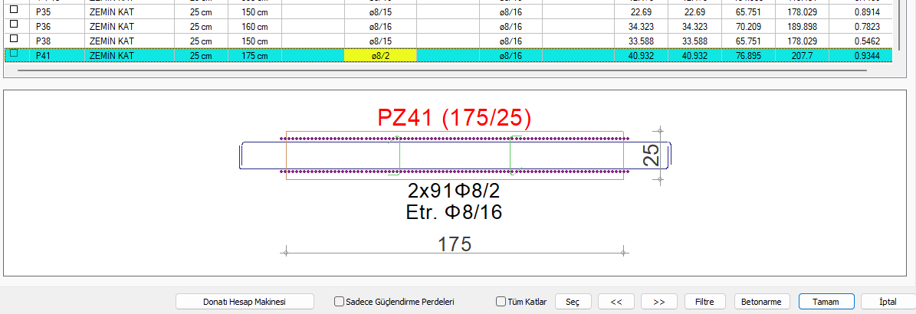Toggle the checkbox of highlighted row P41
Screen dimensions: 916x314
pyautogui.click(x=13, y=54)
